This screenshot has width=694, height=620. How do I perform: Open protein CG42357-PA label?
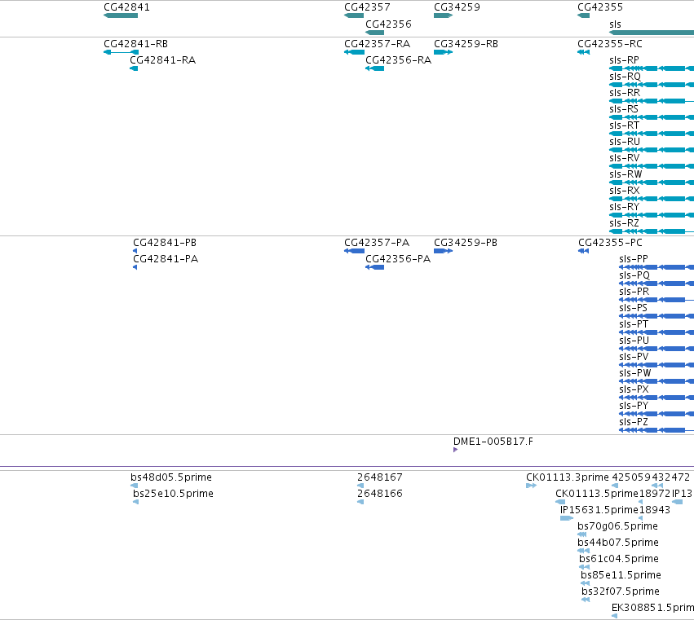tap(377, 243)
